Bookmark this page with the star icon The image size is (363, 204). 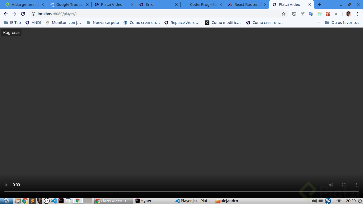click(284, 14)
